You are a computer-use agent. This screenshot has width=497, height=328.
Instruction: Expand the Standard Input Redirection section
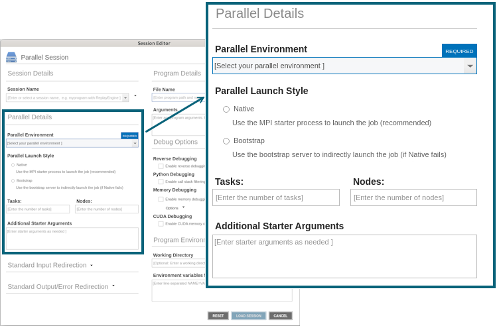[92, 265]
